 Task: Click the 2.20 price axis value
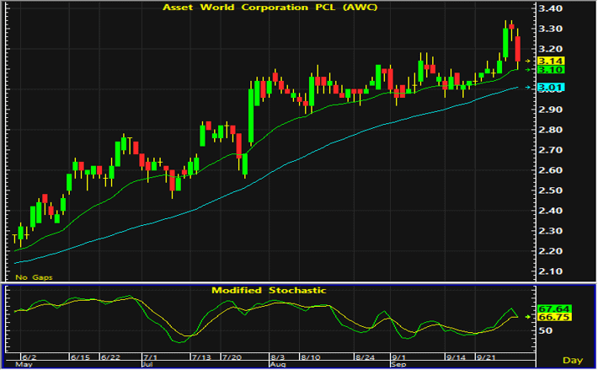tap(550, 251)
